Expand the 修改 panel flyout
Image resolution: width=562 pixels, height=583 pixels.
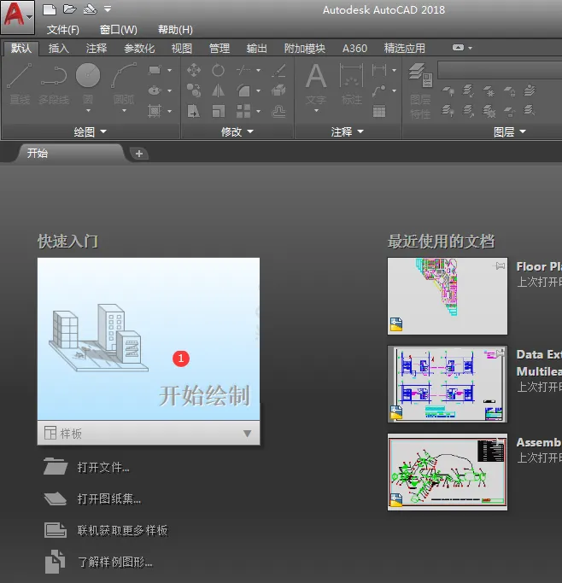click(237, 131)
